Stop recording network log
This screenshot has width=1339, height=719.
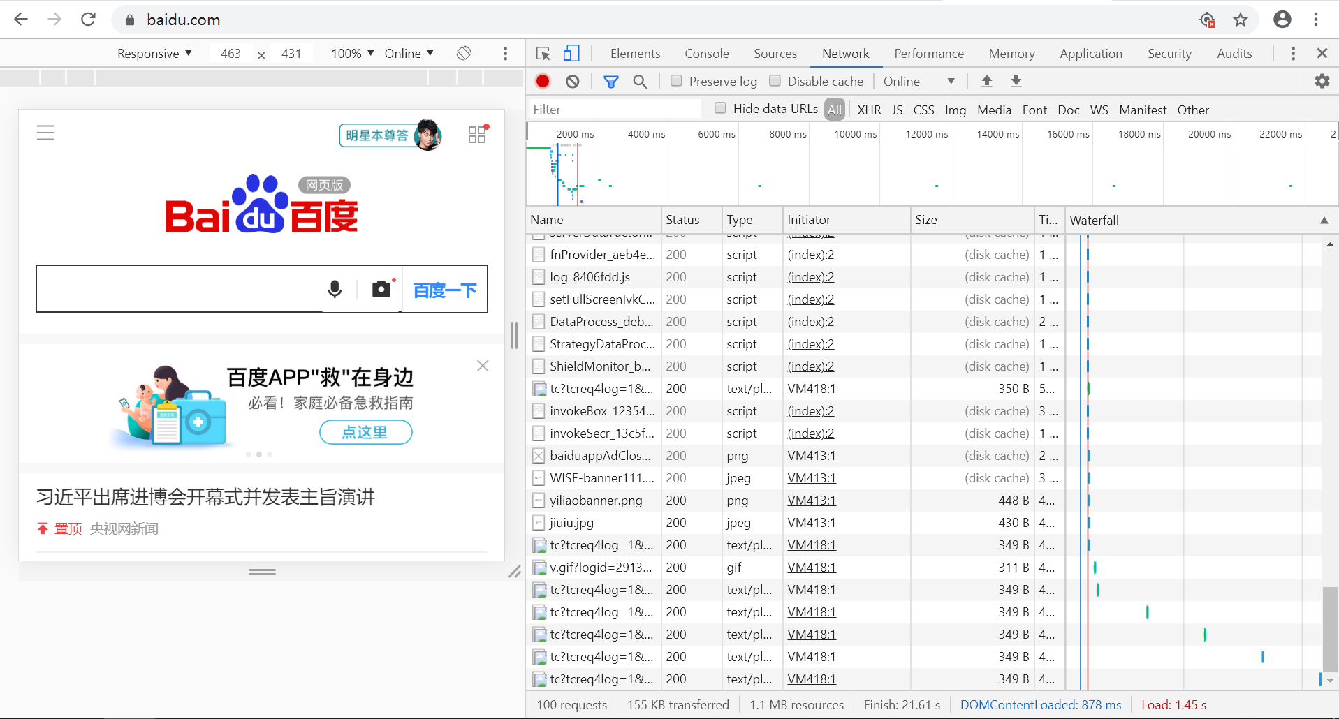point(543,81)
